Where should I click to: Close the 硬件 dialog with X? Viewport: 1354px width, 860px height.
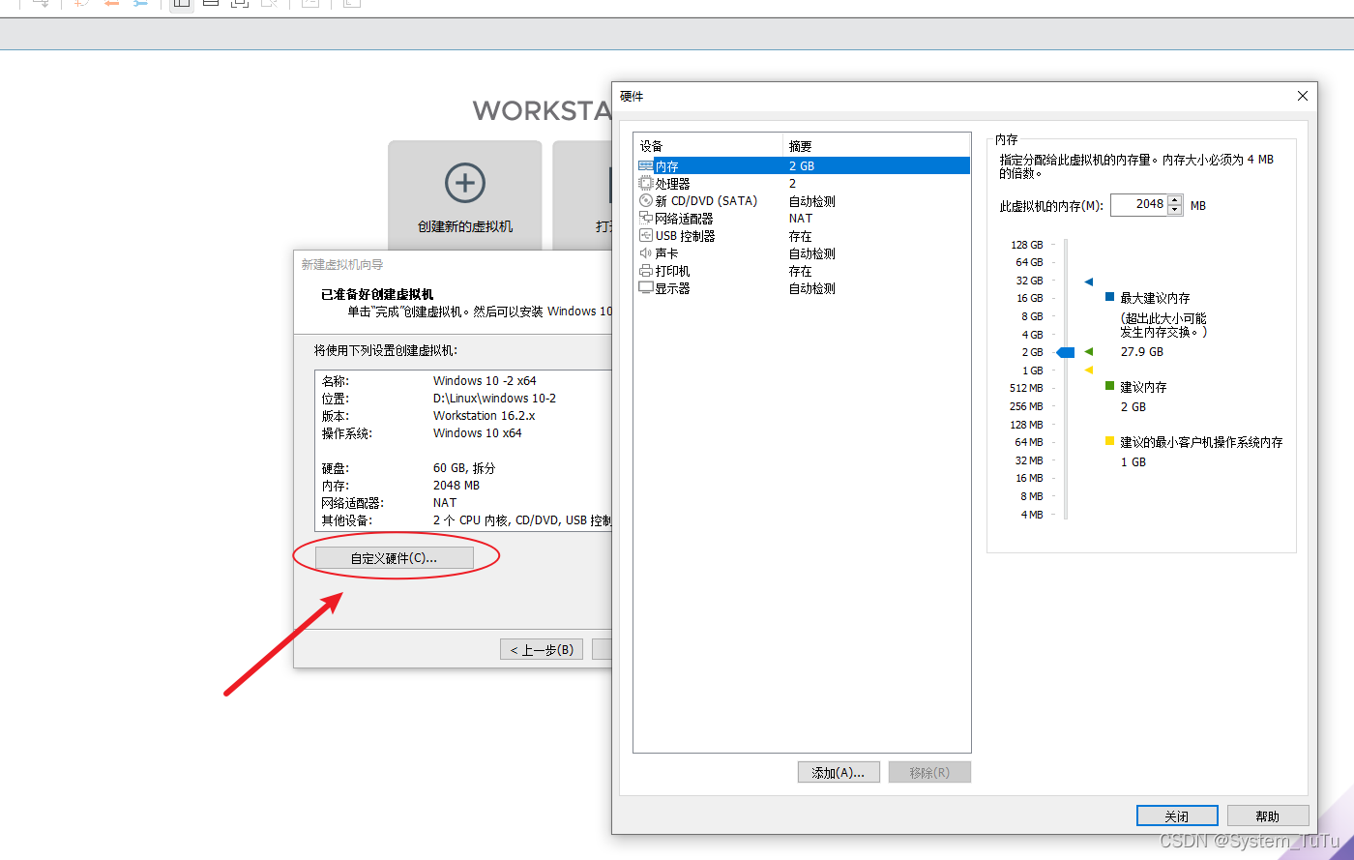coord(1303,96)
